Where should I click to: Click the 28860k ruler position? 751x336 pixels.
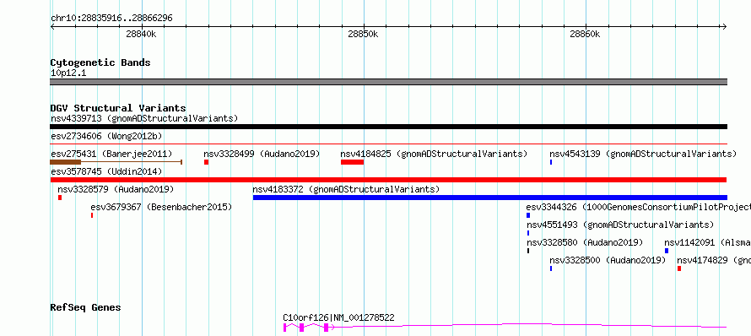(x=585, y=34)
